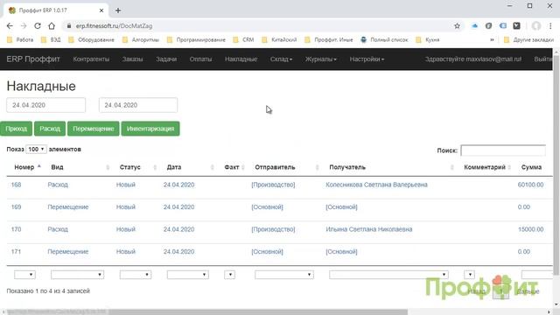Open the ВЭД bookmark folder
560x315 pixels.
(x=51, y=39)
